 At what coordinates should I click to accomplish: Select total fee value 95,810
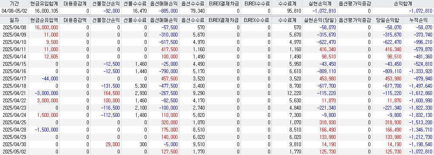click(x=287, y=11)
